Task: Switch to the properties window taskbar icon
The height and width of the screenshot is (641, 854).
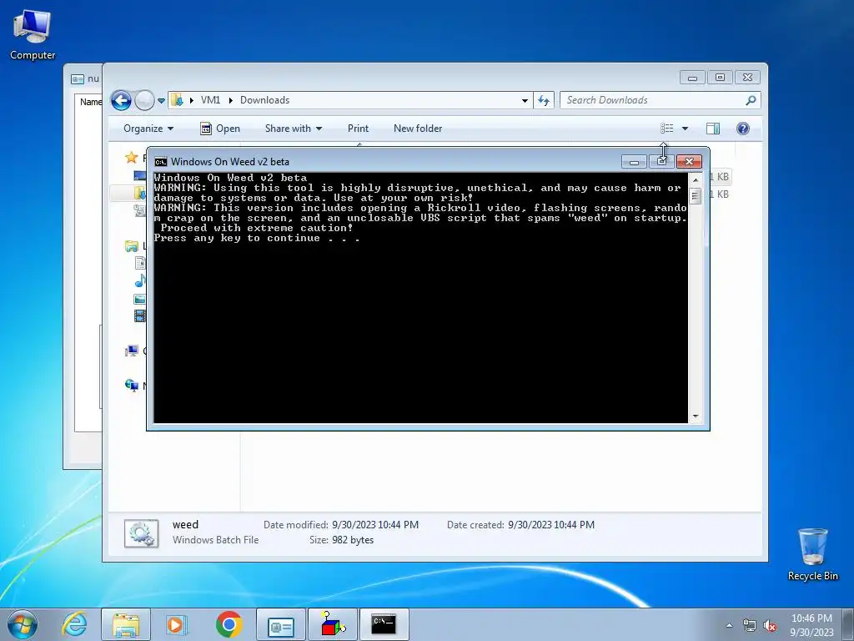Action: point(281,624)
